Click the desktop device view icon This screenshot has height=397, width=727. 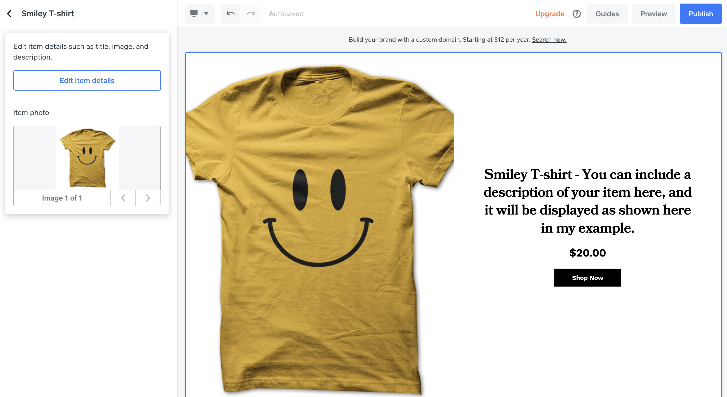click(194, 13)
